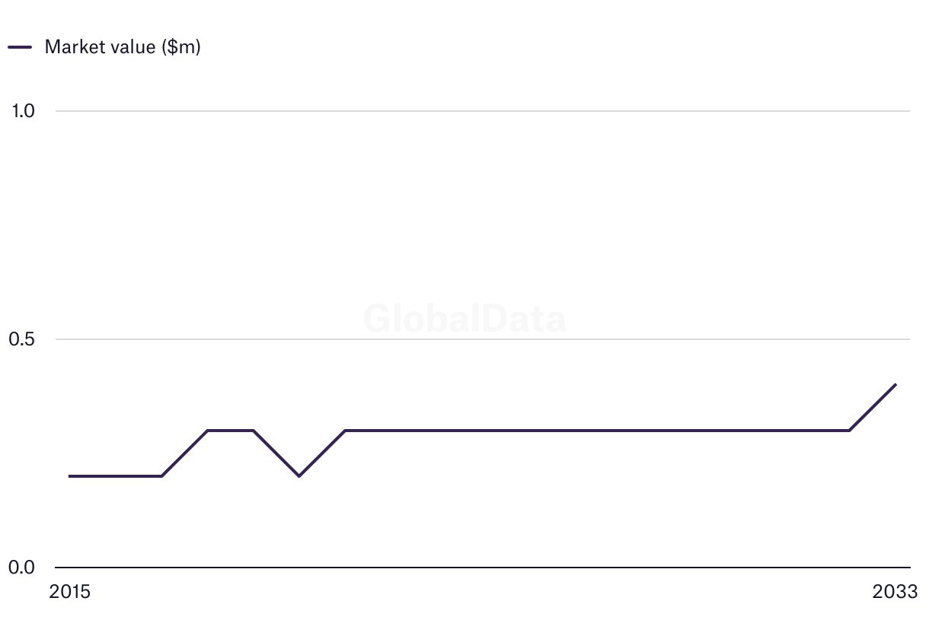Click the 0.0 y-axis label
This screenshot has height=636, width=929.
coord(24,568)
